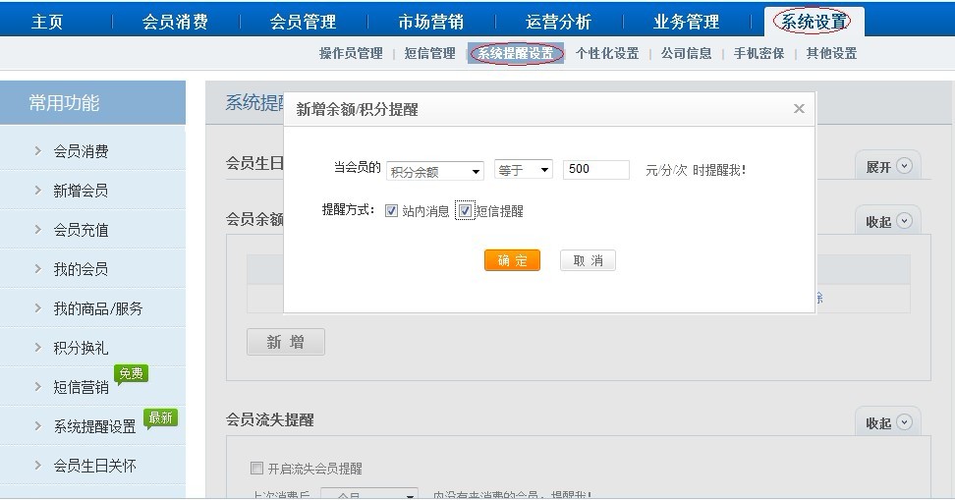Click the arrow icon beside 会员充值

(37, 230)
